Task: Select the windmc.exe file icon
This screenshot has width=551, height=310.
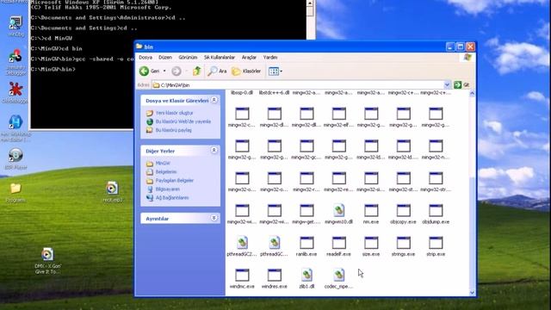Action: (242, 276)
